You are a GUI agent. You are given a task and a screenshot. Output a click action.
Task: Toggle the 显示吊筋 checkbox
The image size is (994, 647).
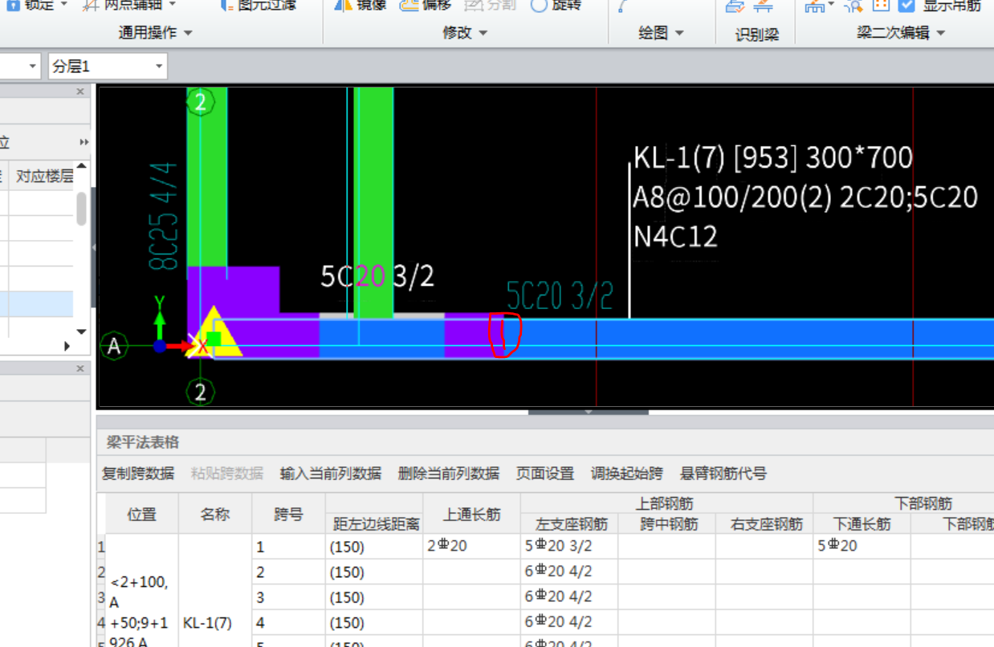(x=907, y=5)
